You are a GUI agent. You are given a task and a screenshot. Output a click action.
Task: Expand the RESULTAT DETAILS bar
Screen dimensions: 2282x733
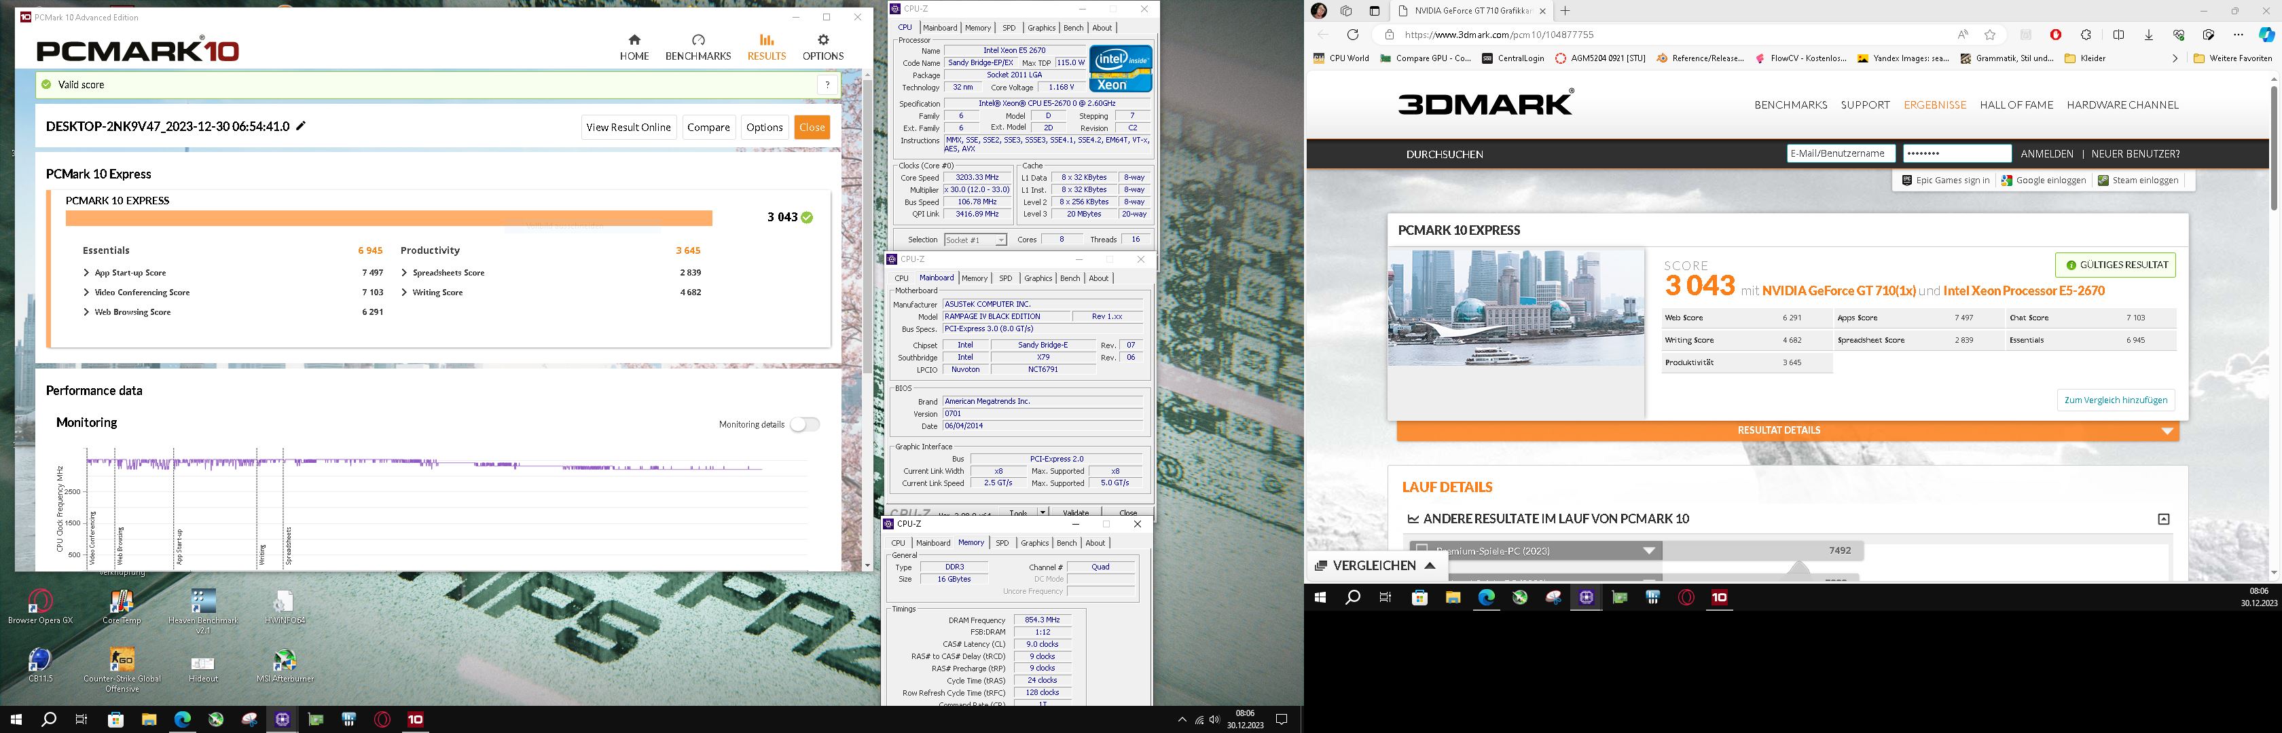1787,430
